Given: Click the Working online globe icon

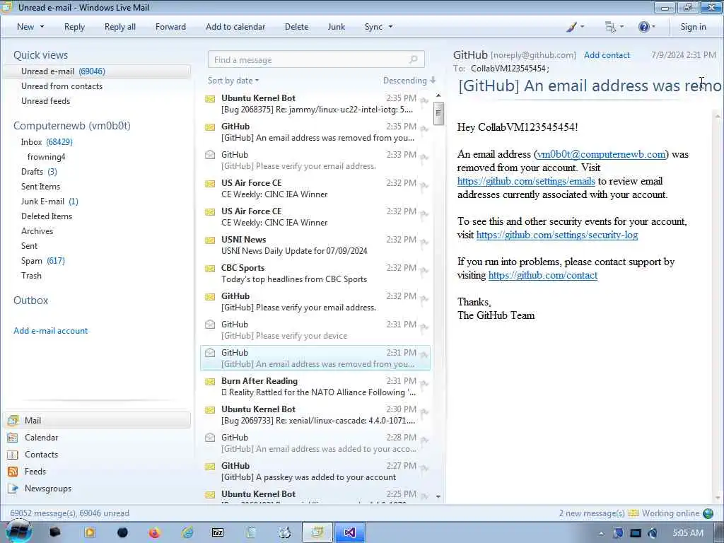Looking at the screenshot, I should tap(708, 513).
